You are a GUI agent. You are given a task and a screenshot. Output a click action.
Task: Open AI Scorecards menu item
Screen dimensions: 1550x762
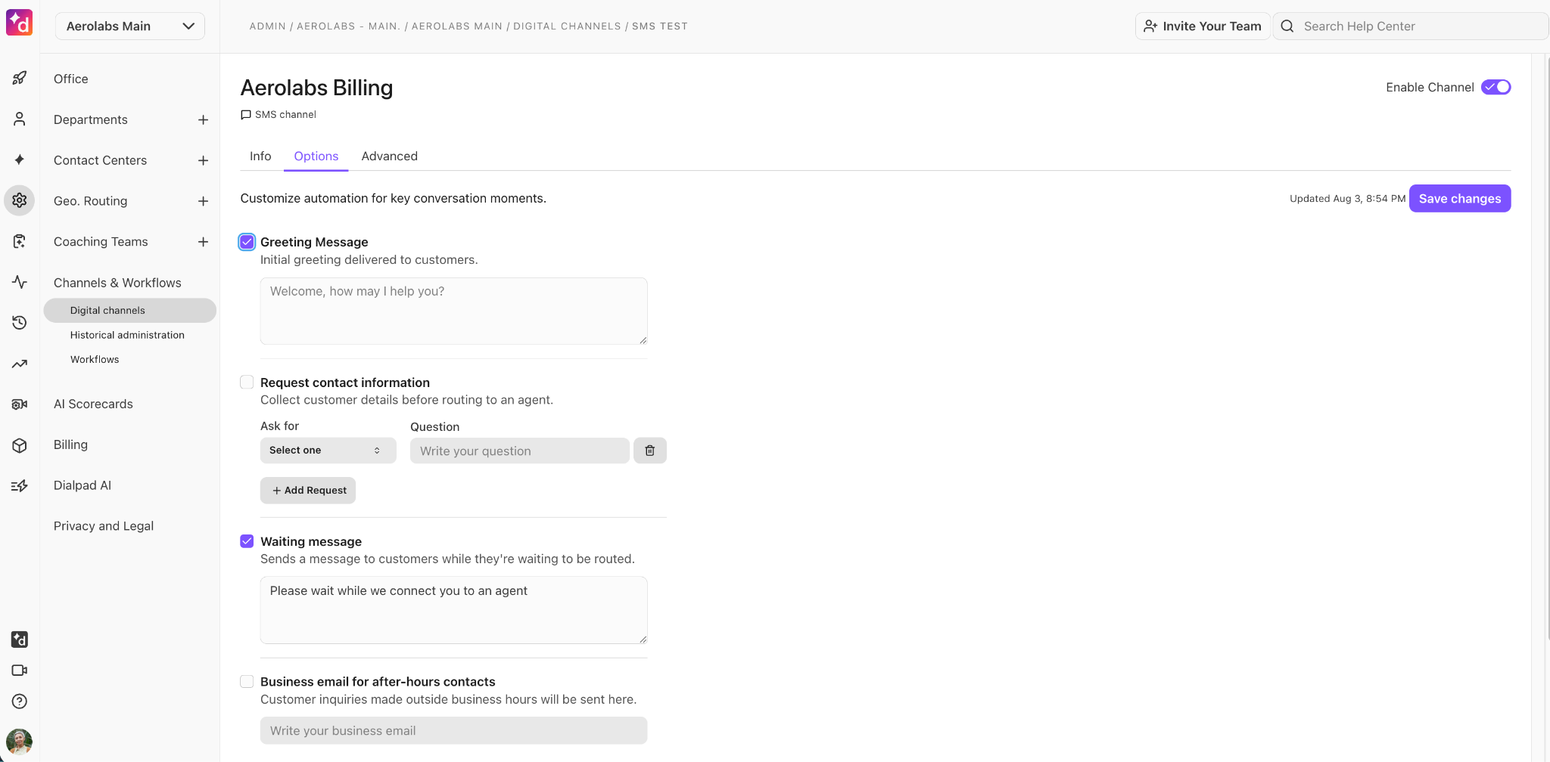coord(93,404)
